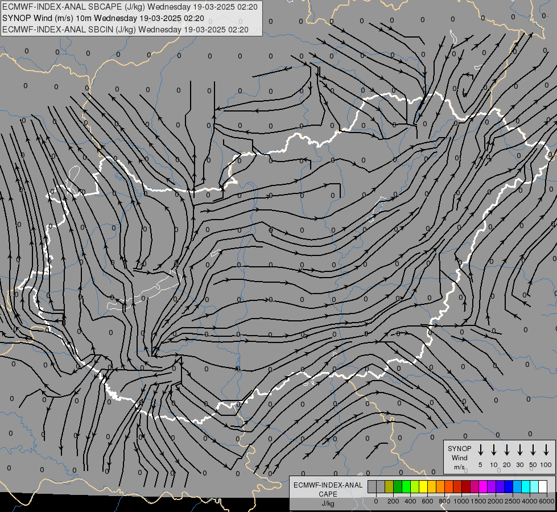Click the 1500 tick label on CAPE scale
Image resolution: width=557 pixels, height=512 pixels.
point(478,501)
